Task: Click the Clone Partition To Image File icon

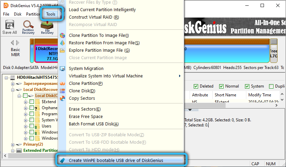Action: coord(62,35)
